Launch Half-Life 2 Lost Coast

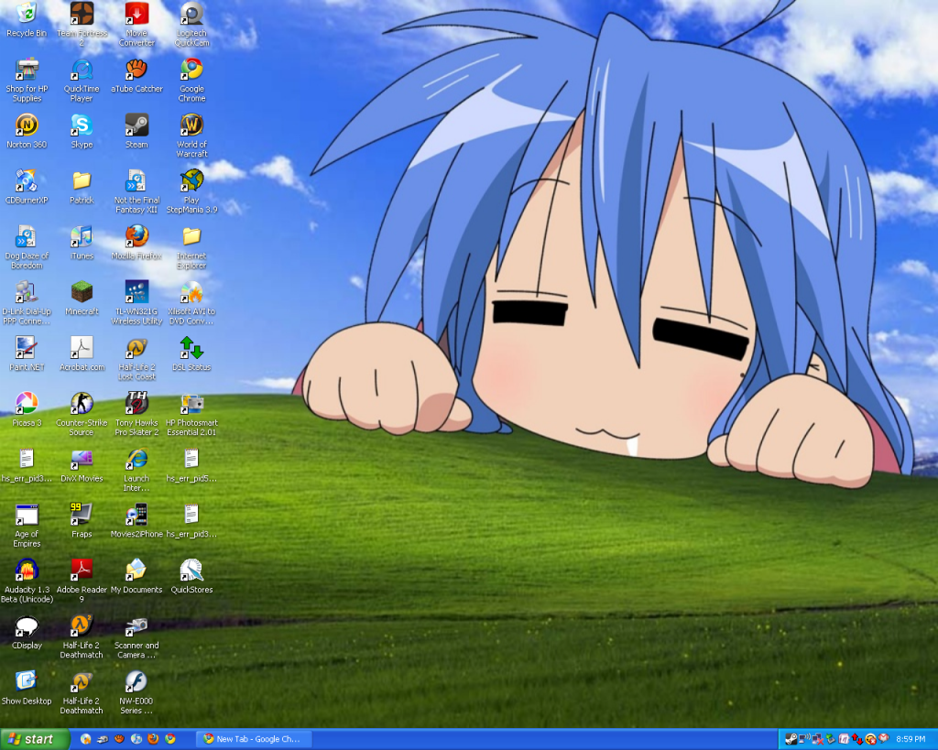pos(136,358)
